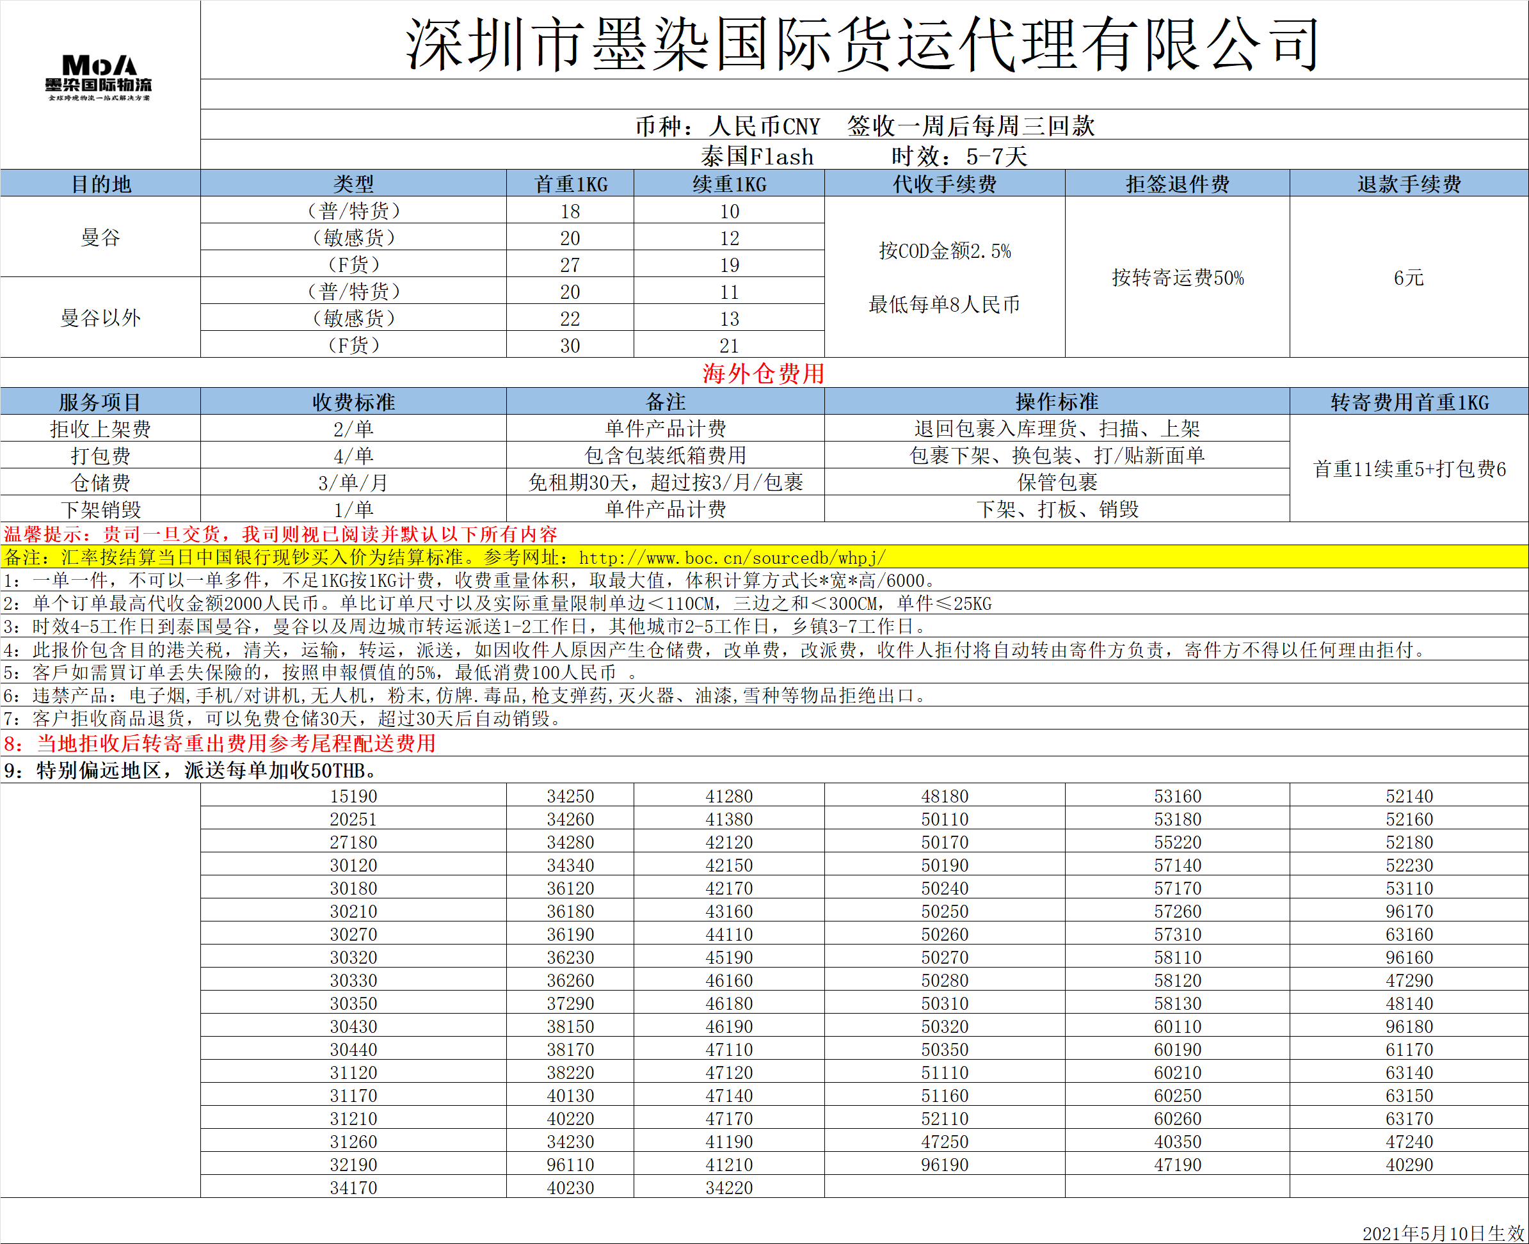Viewport: 1529px width, 1244px height.
Task: Select the red 海外仓费用 heading
Action: click(x=763, y=373)
